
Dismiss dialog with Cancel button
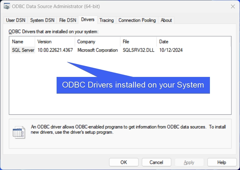click(157, 162)
